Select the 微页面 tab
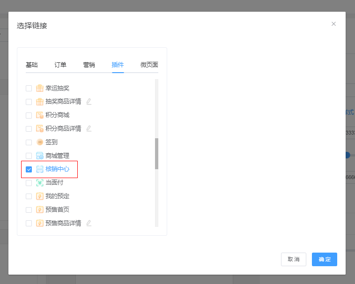 coord(149,65)
